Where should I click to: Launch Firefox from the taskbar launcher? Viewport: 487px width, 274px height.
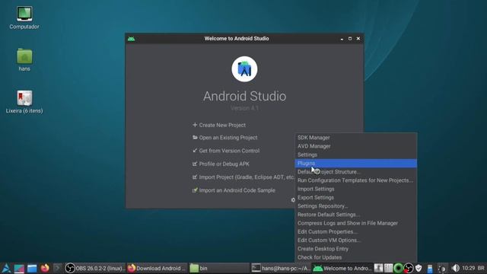point(45,268)
